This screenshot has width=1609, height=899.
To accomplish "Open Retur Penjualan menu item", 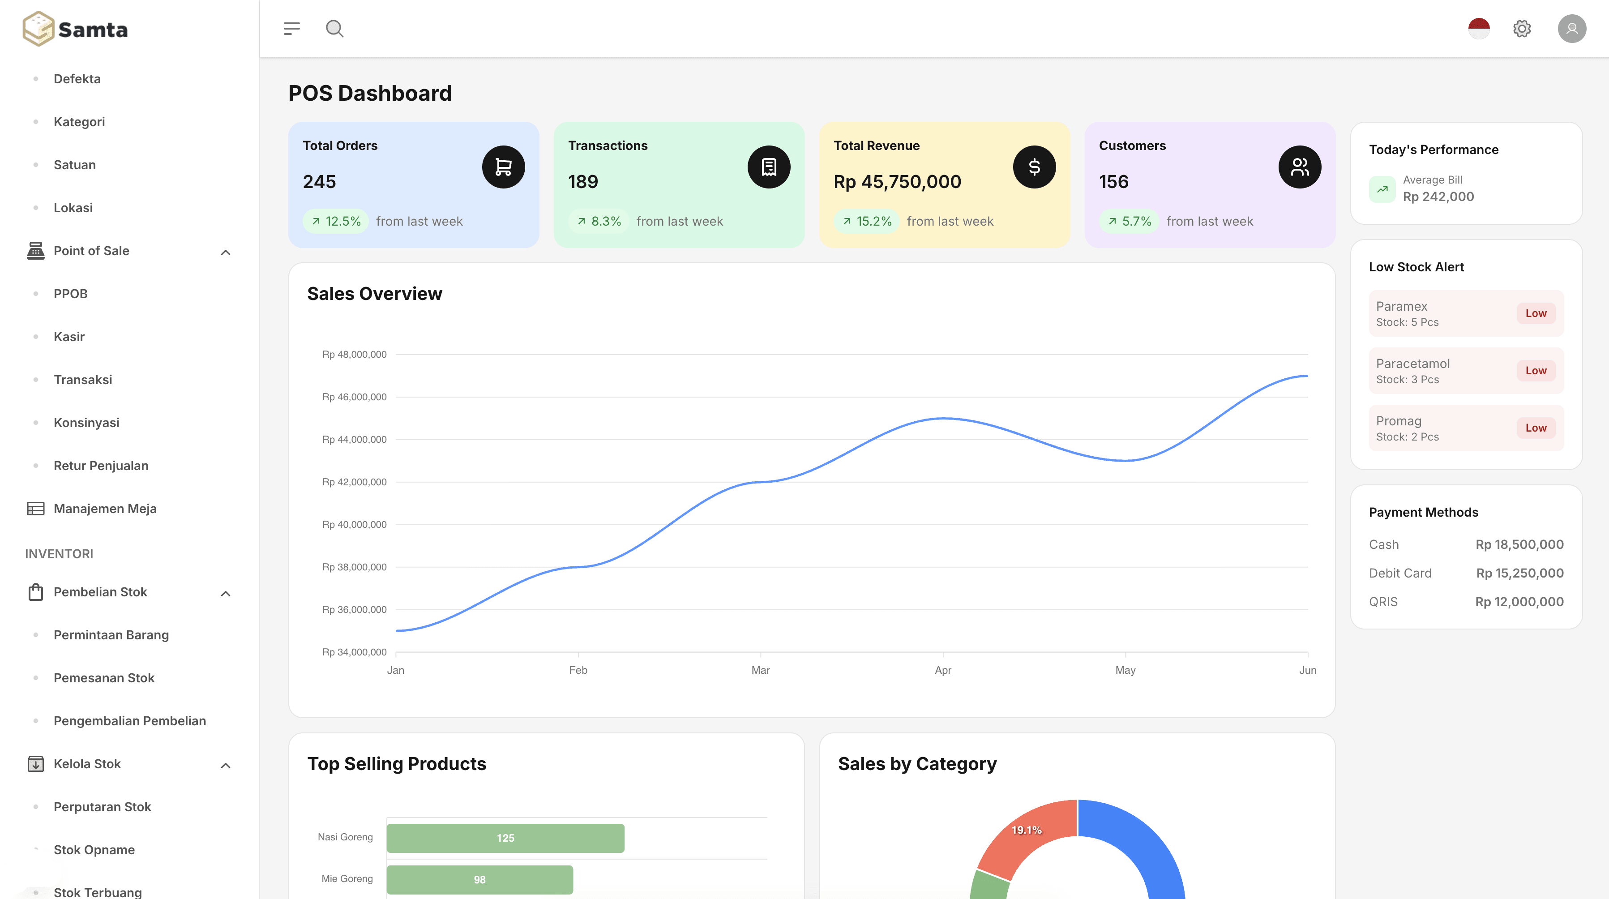I will click(101, 466).
